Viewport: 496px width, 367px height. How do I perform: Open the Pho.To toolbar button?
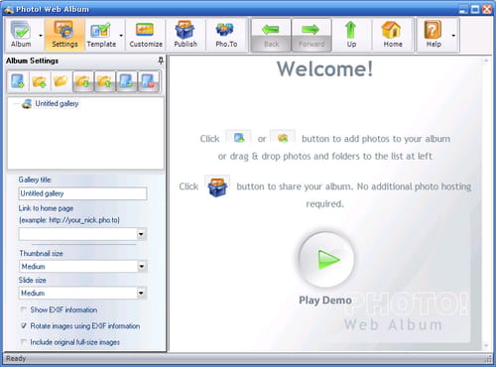click(x=226, y=35)
